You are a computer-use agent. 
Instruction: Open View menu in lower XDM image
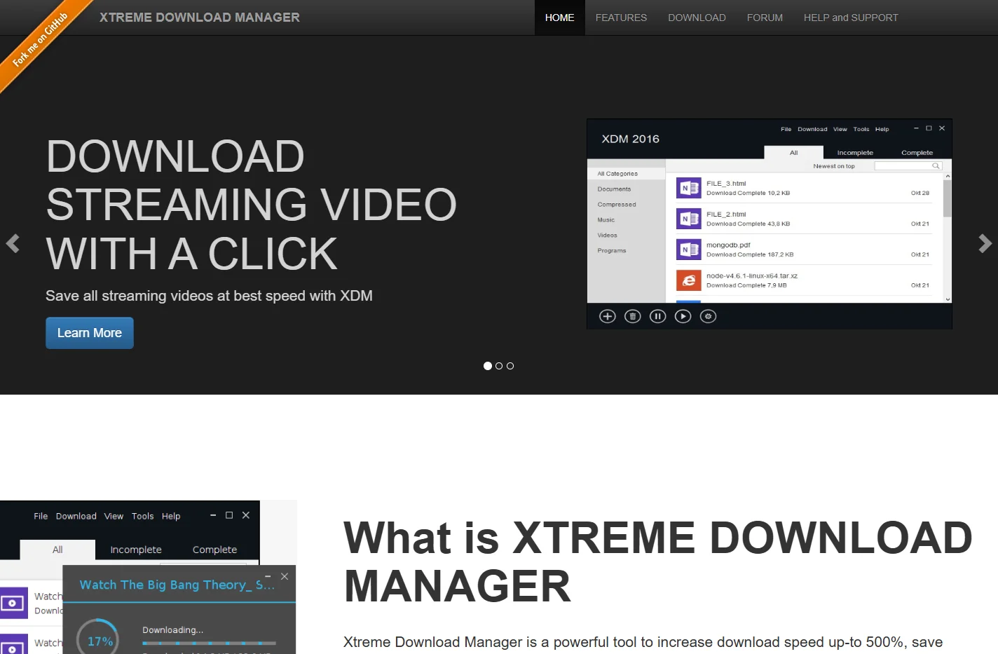[114, 516]
